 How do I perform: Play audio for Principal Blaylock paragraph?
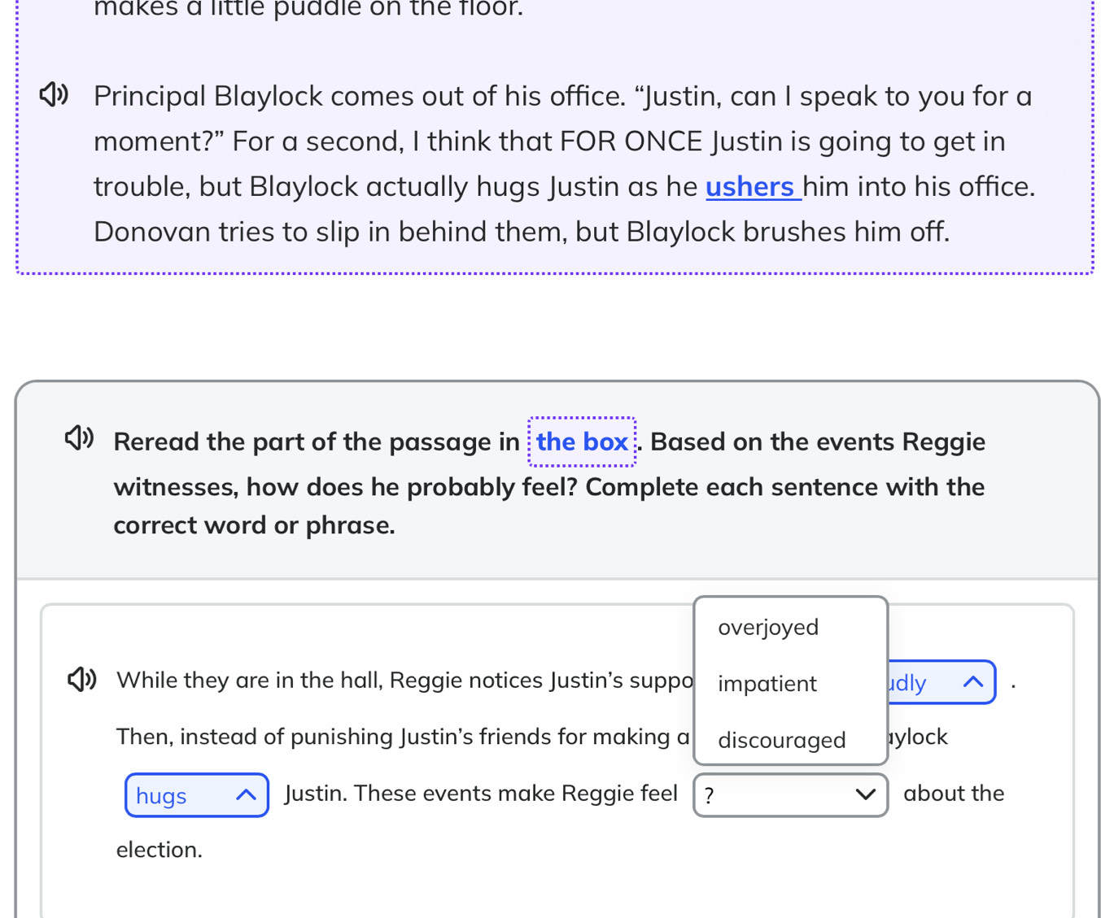(x=54, y=95)
